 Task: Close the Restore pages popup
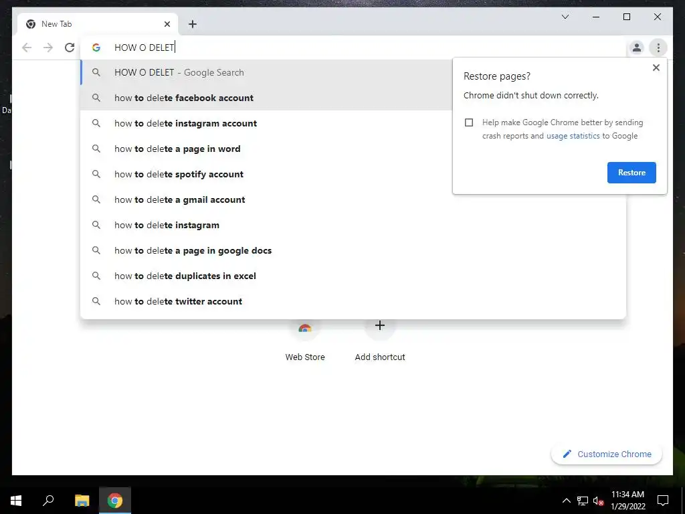656,68
